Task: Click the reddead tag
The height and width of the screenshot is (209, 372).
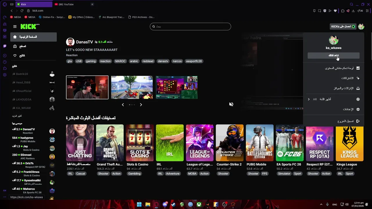Action: coord(148,61)
